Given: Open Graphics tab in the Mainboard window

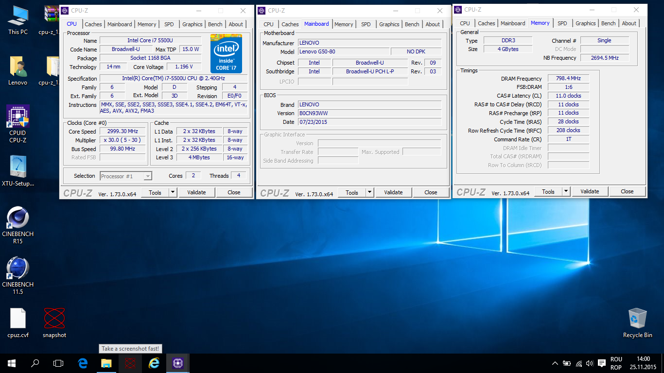Looking at the screenshot, I should 389,24.
